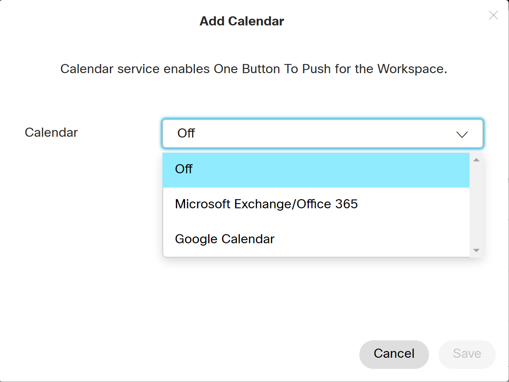Click the word "enables" in the description sentence
Viewport: 509px width, 382px height.
tap(187, 69)
